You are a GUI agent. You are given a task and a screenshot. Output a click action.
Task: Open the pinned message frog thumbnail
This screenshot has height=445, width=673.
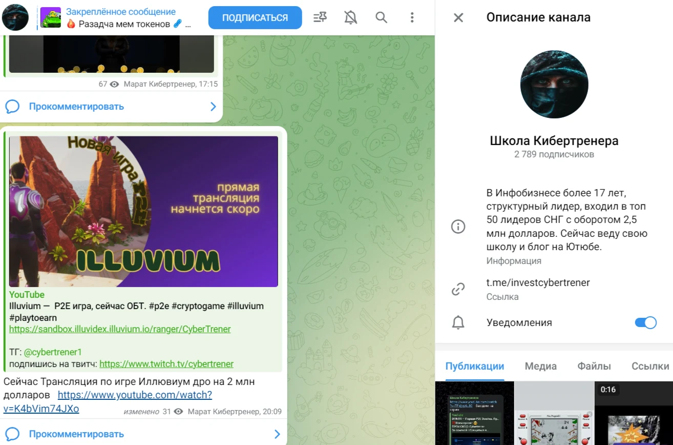pyautogui.click(x=51, y=17)
